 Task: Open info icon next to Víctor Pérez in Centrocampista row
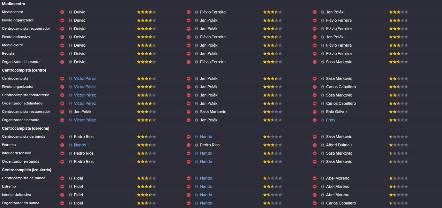pyautogui.click(x=71, y=79)
